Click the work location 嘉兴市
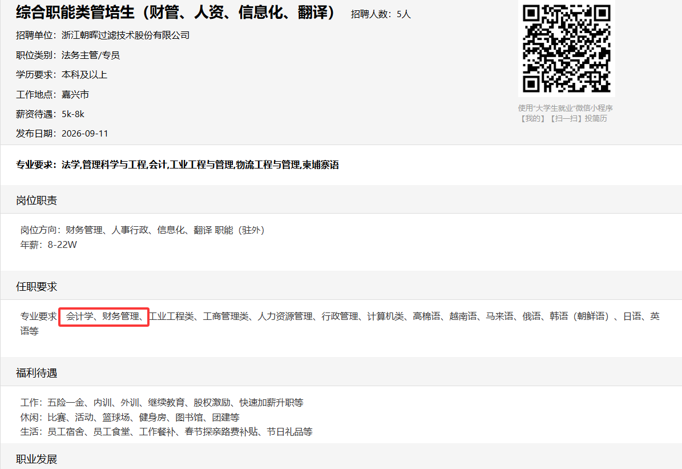The image size is (682, 469). (x=75, y=94)
